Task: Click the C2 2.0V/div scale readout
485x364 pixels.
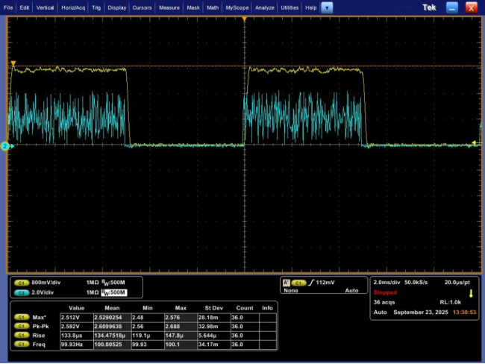Action: click(x=43, y=292)
